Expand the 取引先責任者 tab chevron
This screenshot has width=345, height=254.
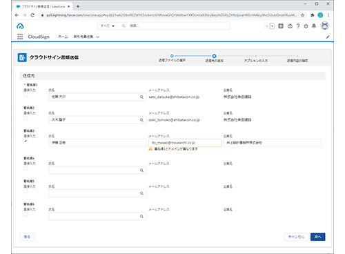98,37
